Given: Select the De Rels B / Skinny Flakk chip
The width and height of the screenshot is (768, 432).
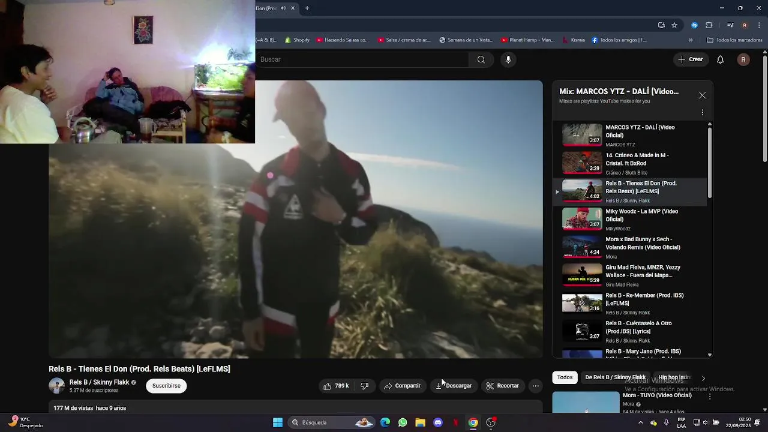Looking at the screenshot, I should pos(615,377).
